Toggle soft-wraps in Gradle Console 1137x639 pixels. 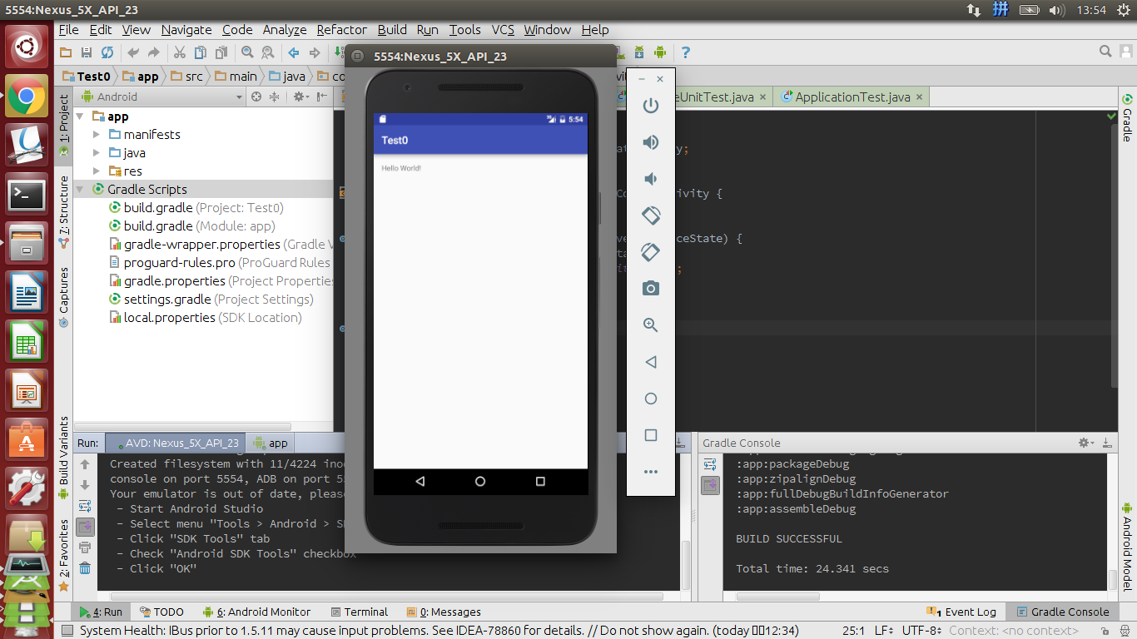(x=710, y=465)
